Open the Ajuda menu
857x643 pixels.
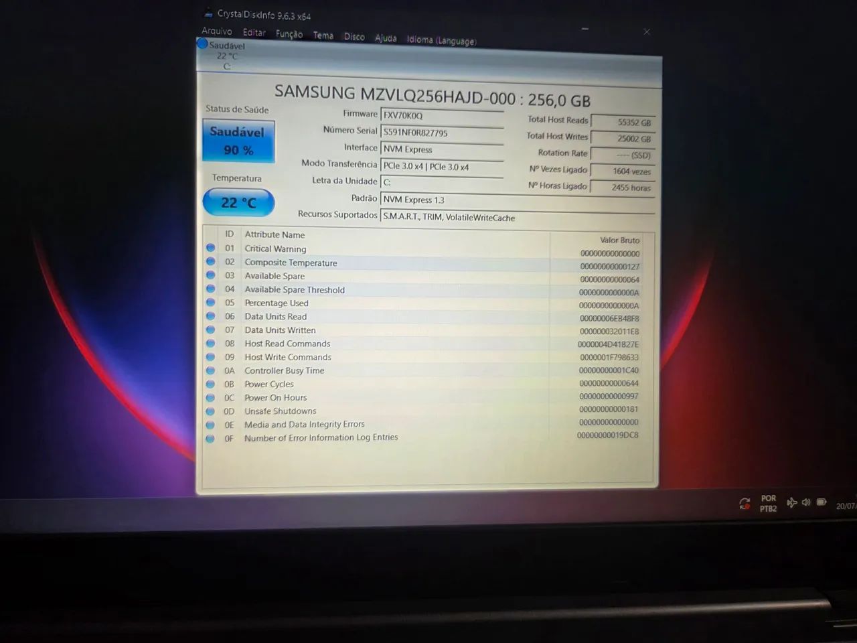pyautogui.click(x=386, y=38)
